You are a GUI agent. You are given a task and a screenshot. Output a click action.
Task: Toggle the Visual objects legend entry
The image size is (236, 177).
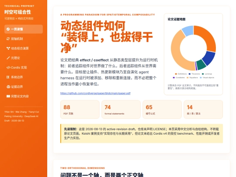[x=207, y=78]
